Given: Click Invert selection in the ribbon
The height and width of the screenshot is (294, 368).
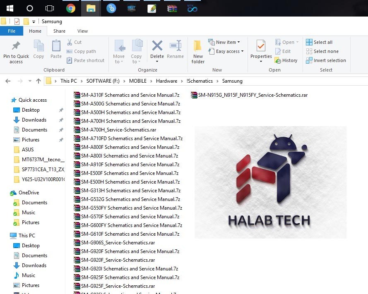Looking at the screenshot, I should point(326,60).
